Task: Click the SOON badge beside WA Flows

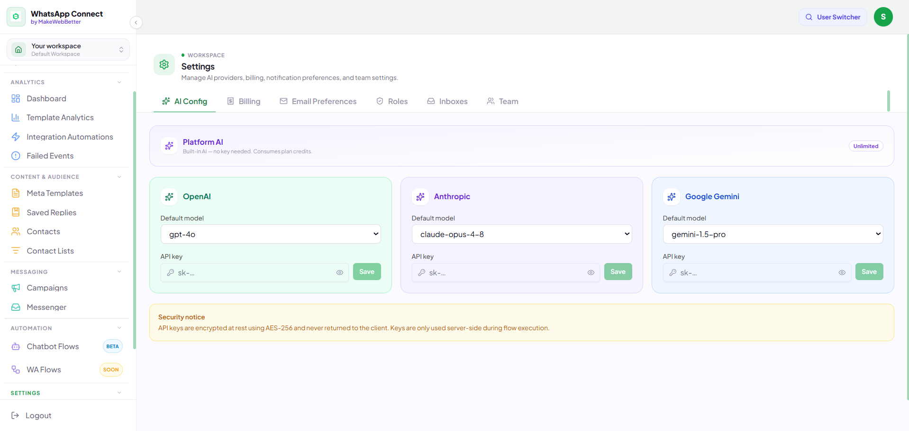Action: [111, 369]
